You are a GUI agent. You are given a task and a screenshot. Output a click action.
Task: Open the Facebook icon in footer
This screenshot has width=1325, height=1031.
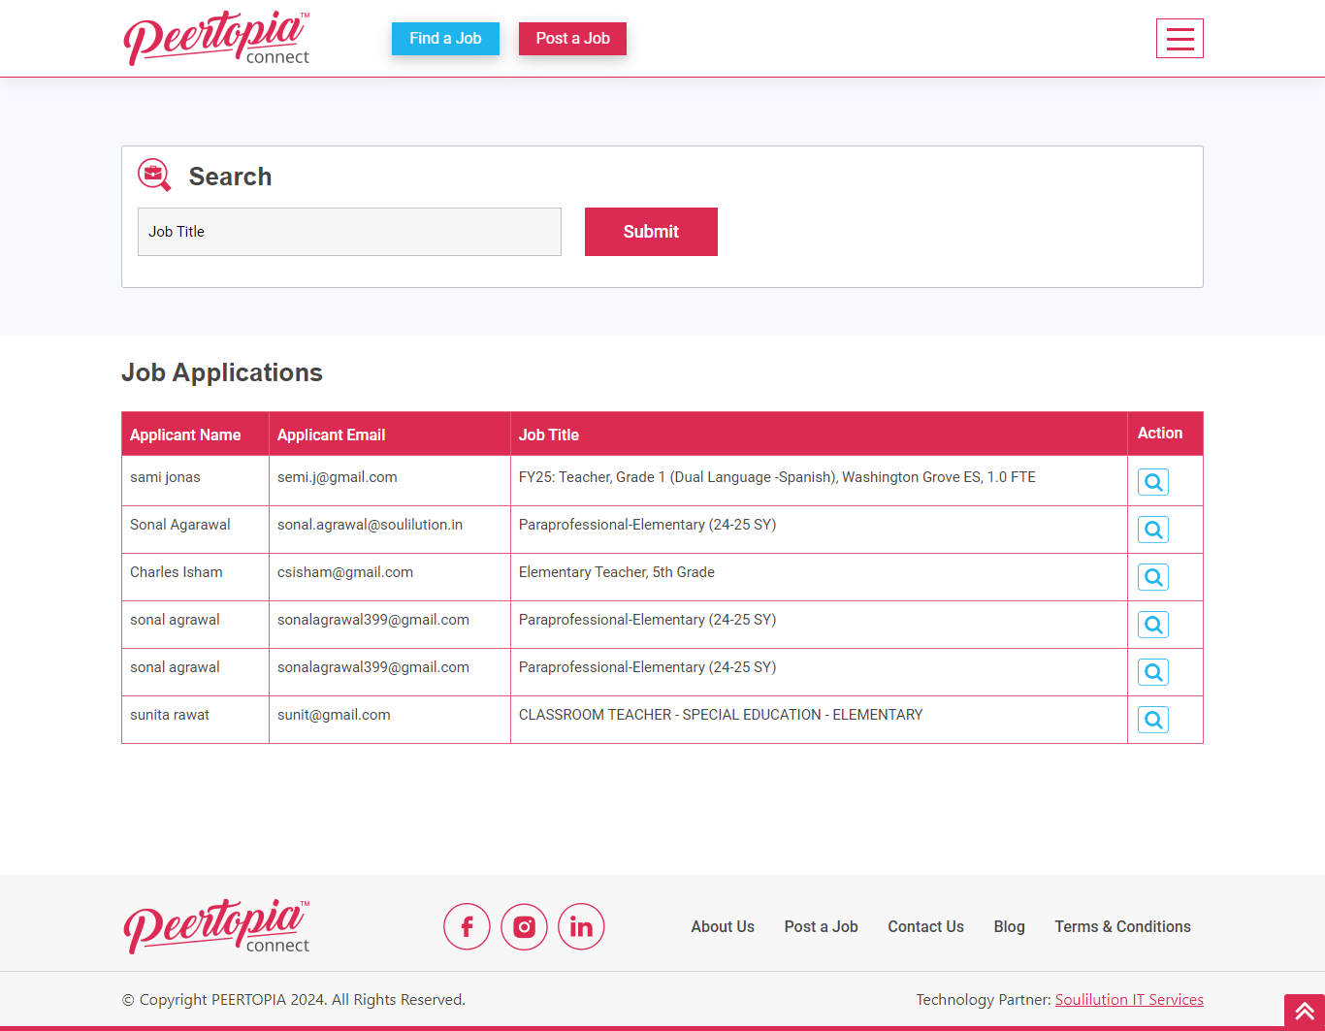pos(467,926)
